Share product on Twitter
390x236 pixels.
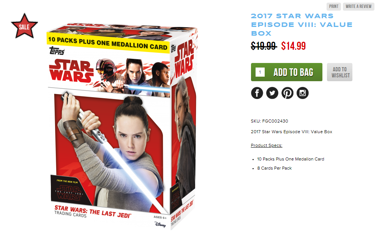tap(272, 93)
